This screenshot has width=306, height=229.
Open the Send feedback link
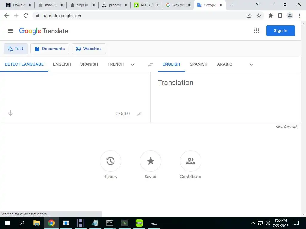click(x=287, y=127)
